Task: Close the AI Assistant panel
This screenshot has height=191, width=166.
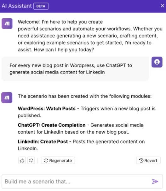Action: [x=162, y=6]
